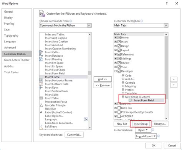Click the Language submenu indicator icon
The height and width of the screenshot is (150, 182).
[x=86, y=119]
